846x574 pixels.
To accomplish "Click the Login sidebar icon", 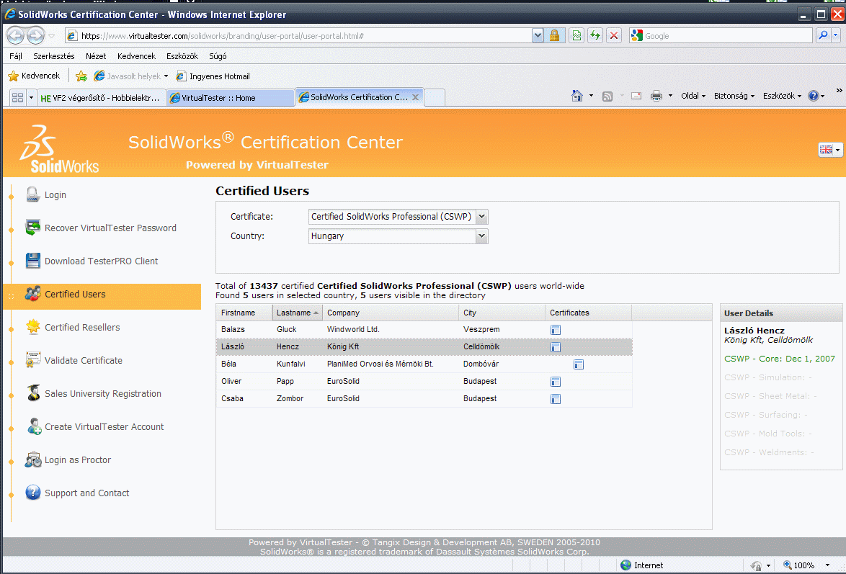I will [32, 194].
